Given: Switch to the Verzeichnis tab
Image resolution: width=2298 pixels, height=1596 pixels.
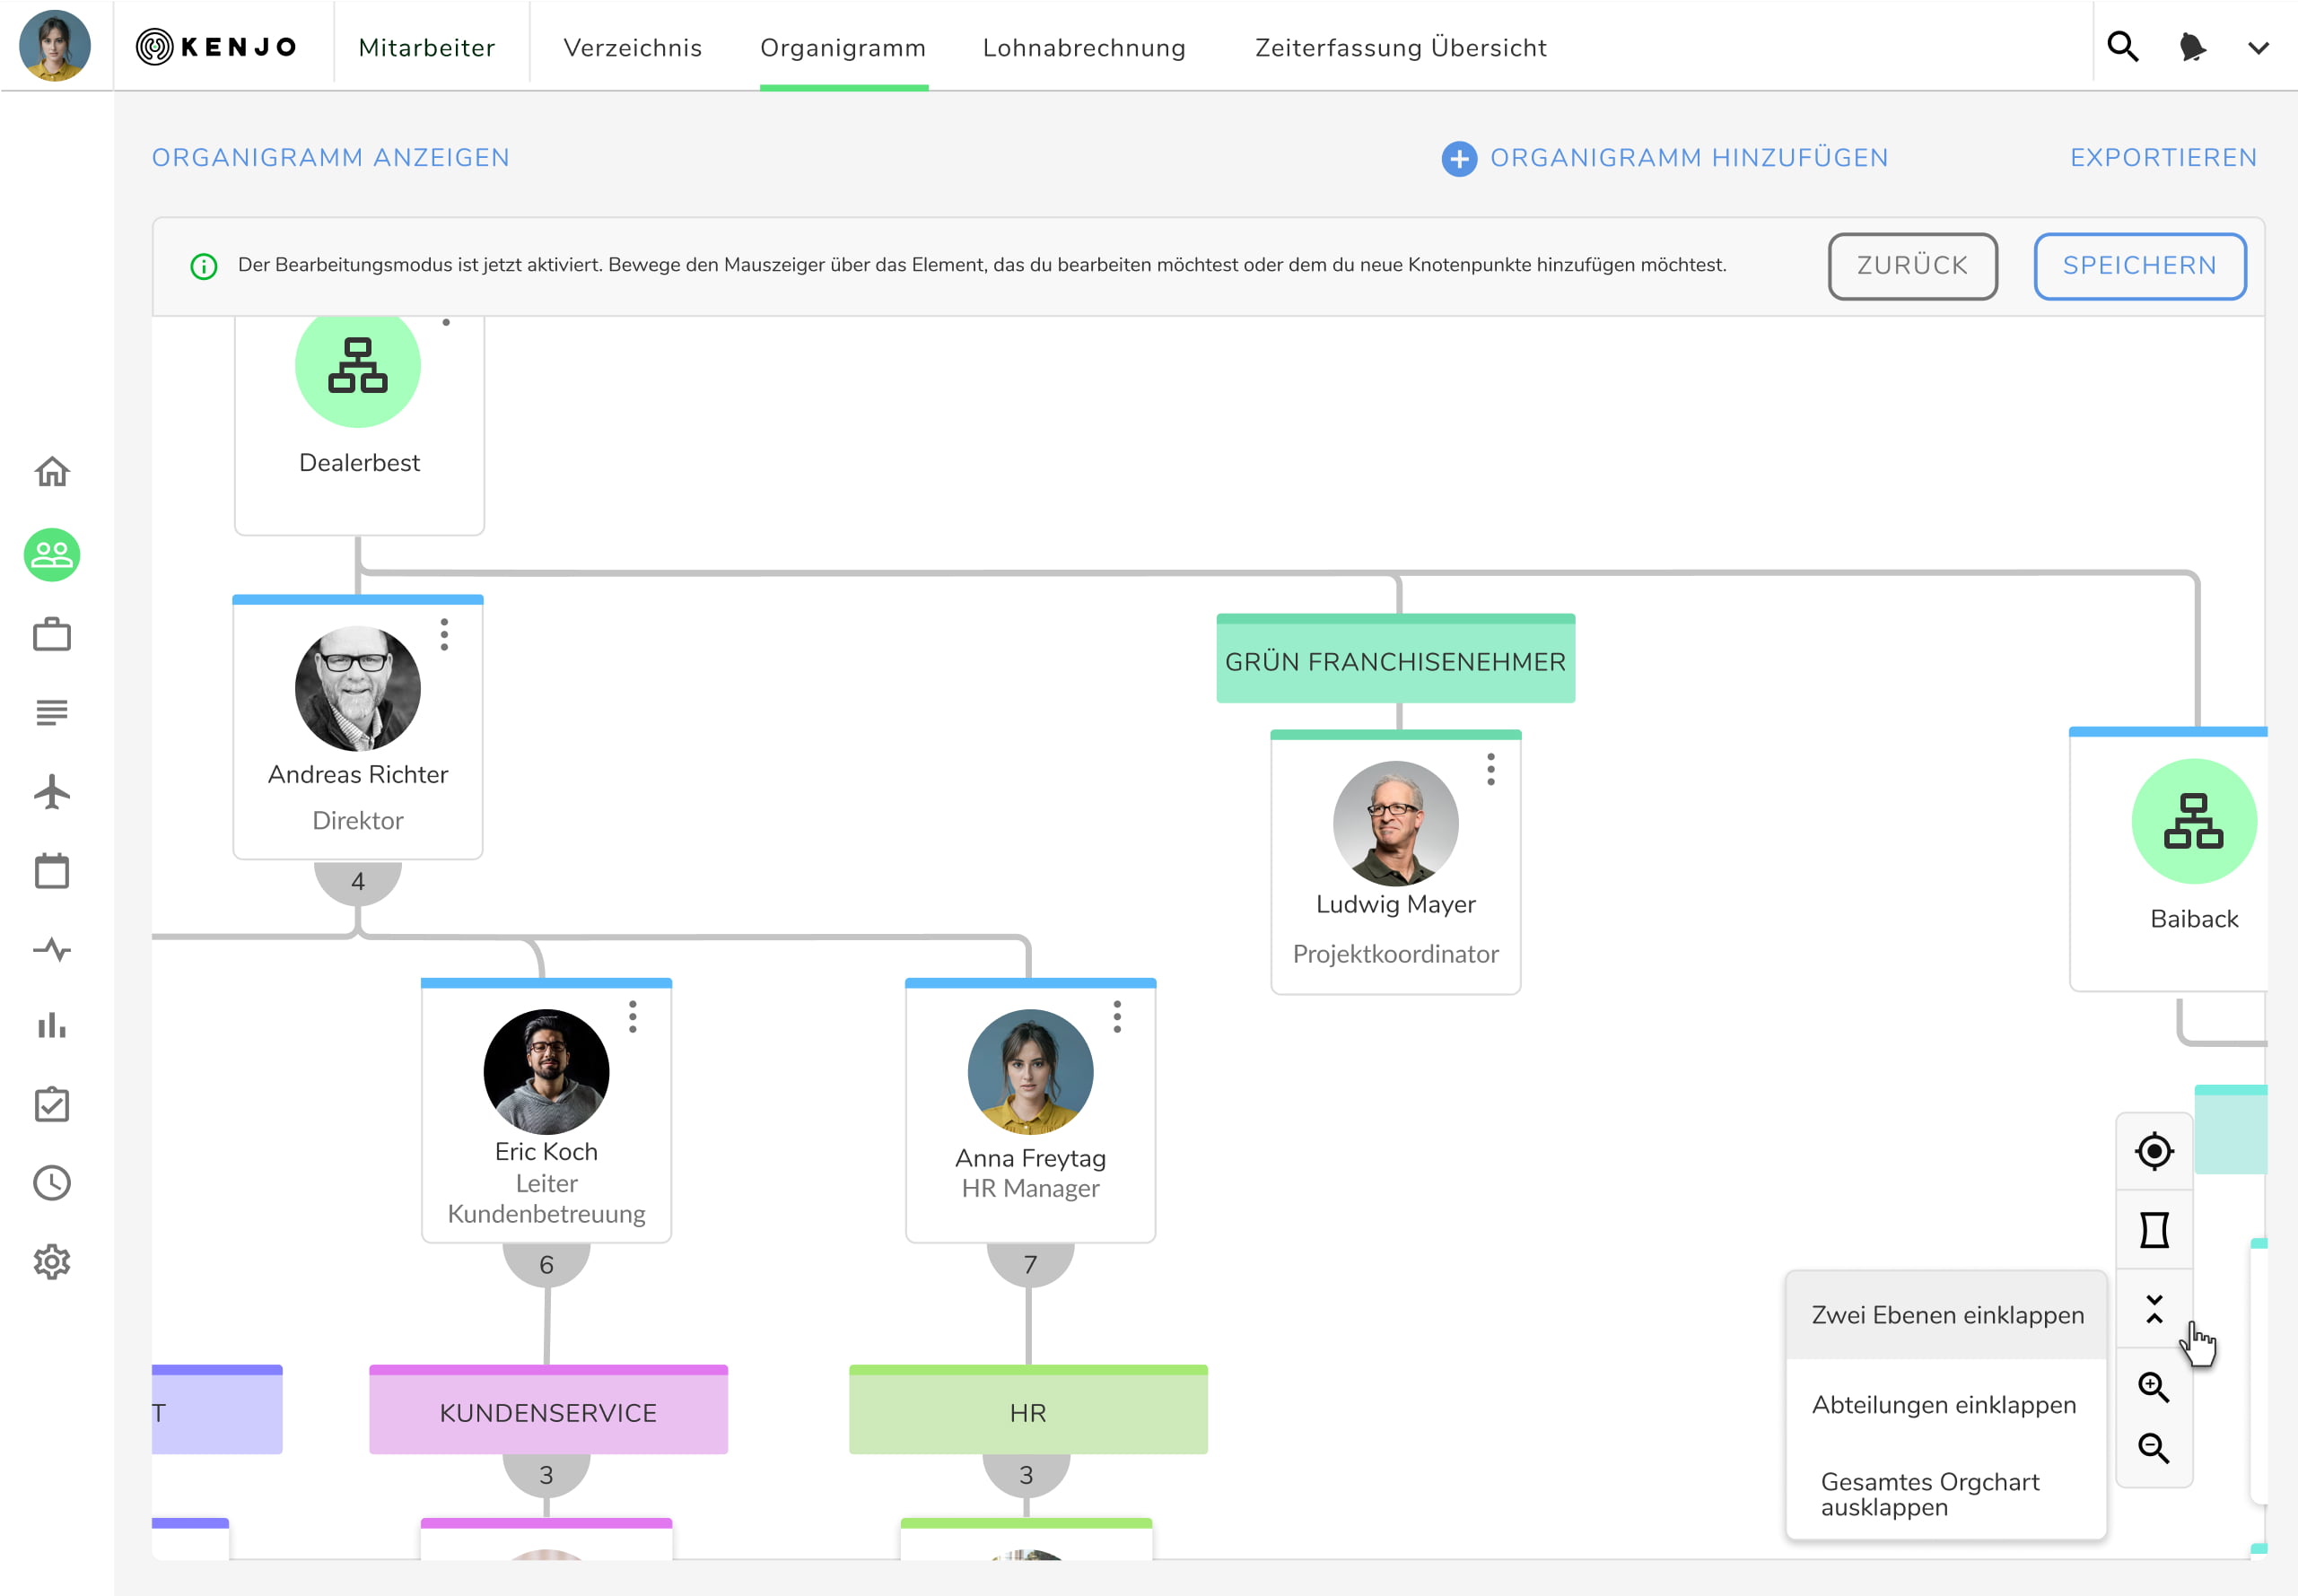Looking at the screenshot, I should tap(633, 47).
